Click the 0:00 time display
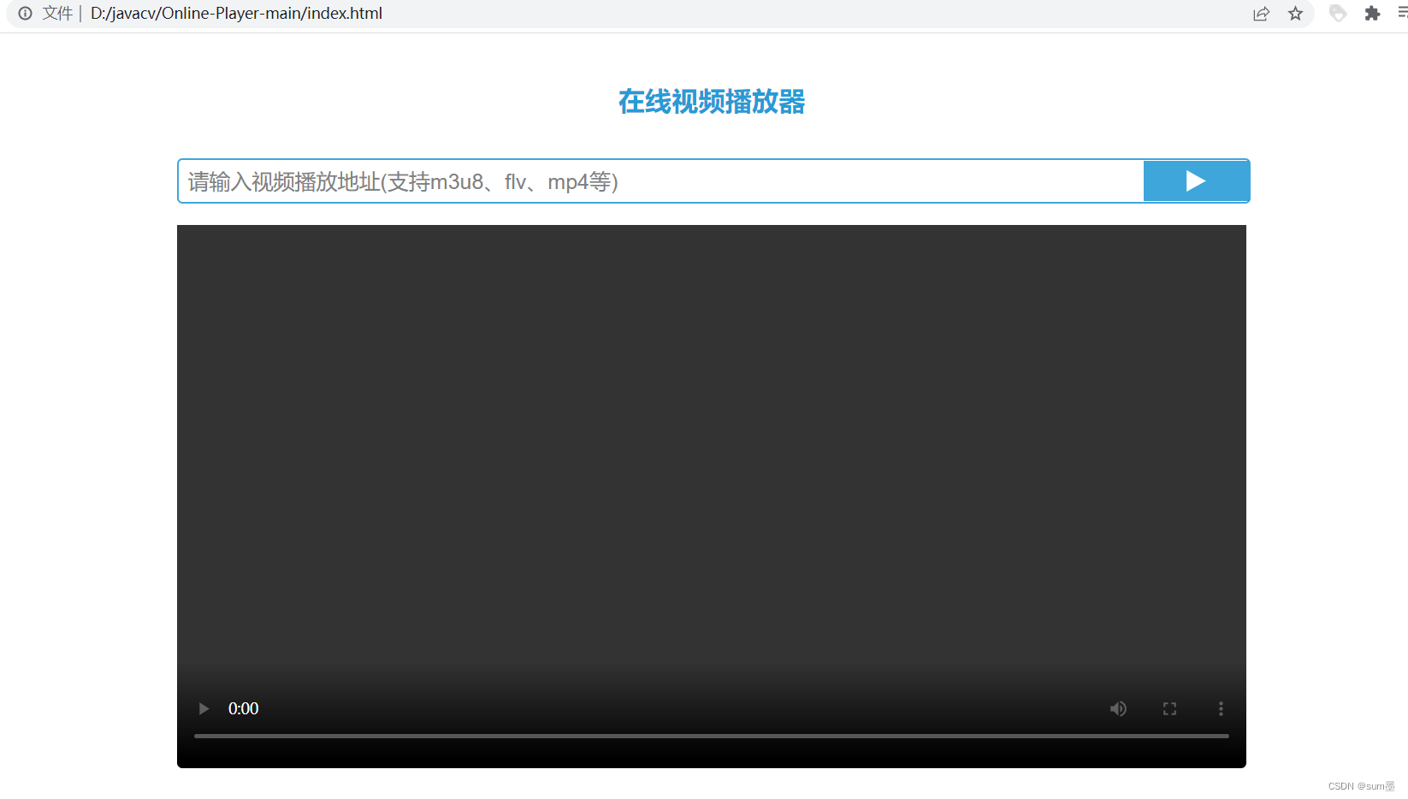This screenshot has height=799, width=1408. point(243,708)
